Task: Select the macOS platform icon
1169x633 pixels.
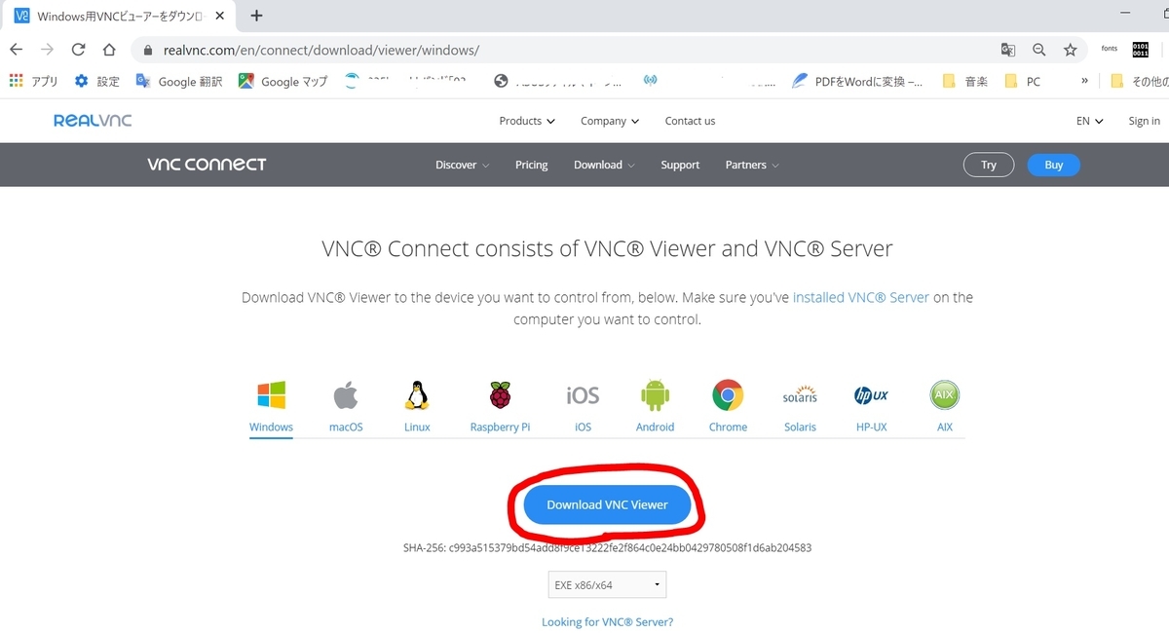Action: pyautogui.click(x=346, y=394)
